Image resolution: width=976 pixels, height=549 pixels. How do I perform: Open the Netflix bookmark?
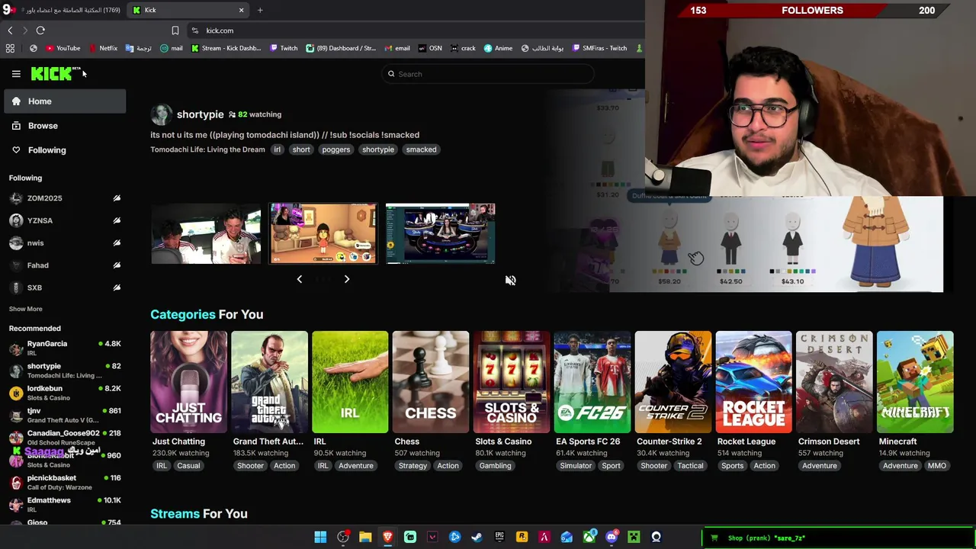point(103,48)
